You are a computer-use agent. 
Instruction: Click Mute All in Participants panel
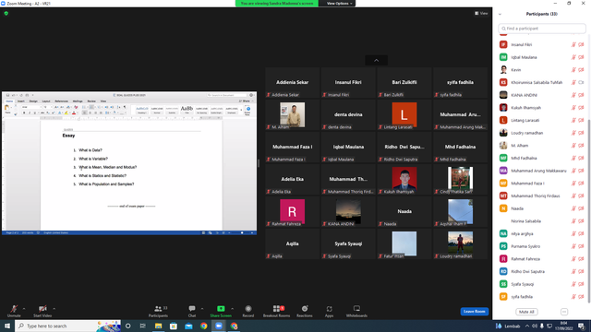(x=526, y=312)
